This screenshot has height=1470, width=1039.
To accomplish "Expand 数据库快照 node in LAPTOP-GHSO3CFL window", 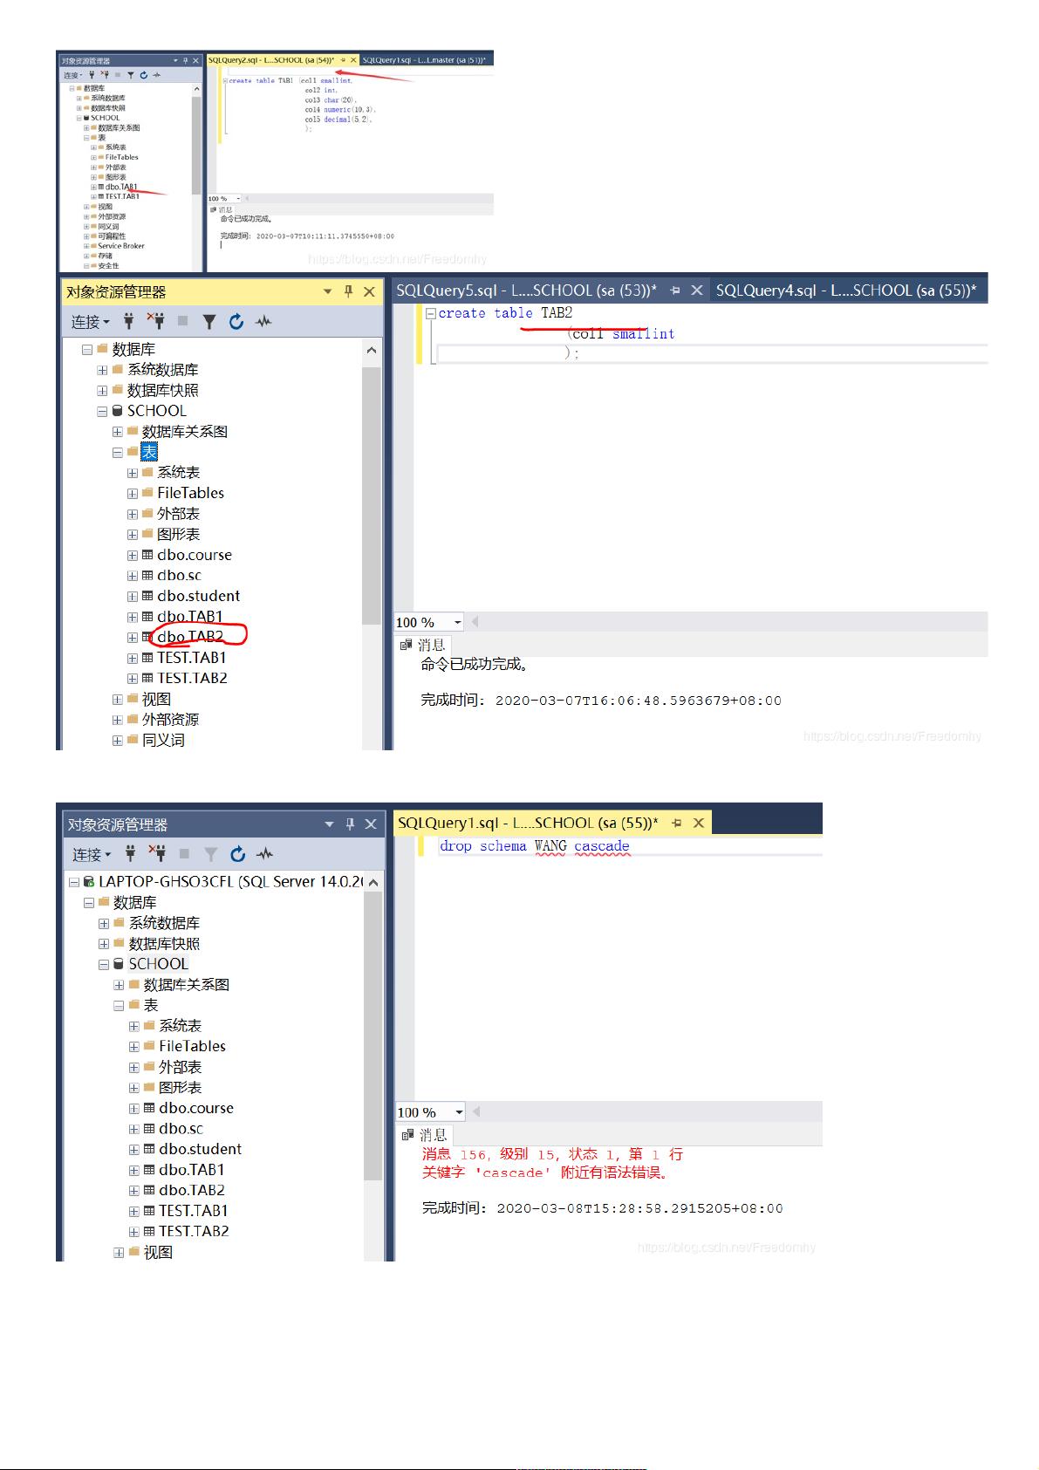I will [104, 944].
